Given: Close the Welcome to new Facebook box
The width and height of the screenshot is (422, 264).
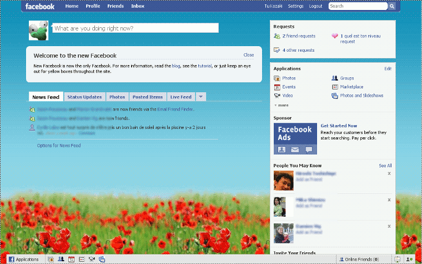Looking at the screenshot, I should [x=248, y=55].
